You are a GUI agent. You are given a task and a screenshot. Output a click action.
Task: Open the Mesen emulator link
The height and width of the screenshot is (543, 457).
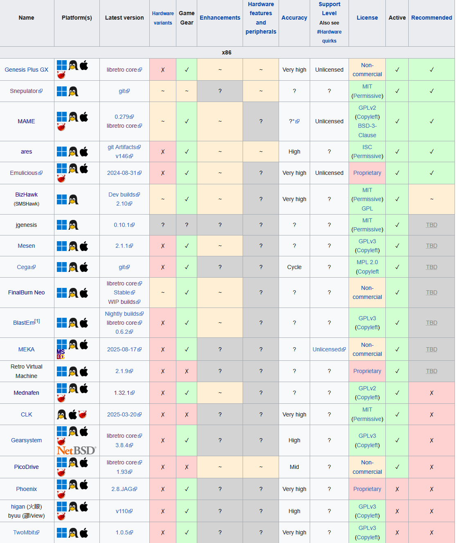click(x=27, y=246)
